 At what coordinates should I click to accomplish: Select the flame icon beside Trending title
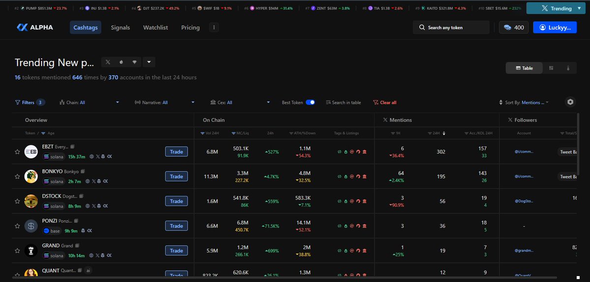point(121,62)
